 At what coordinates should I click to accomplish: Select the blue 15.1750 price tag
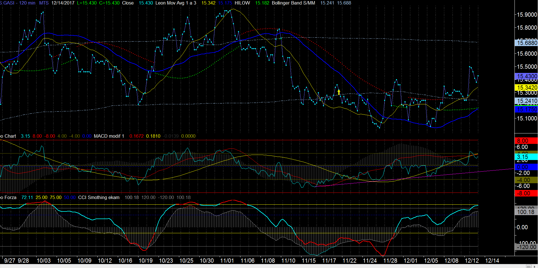coord(526,109)
